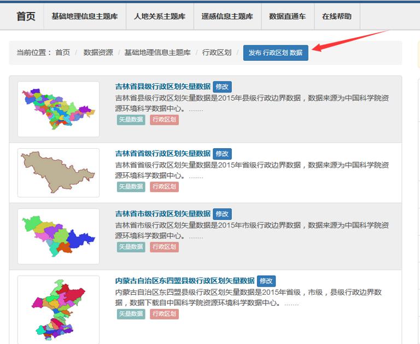Image resolution: width=420 pixels, height=344 pixels.
Task: Open thumbnail of 吉林省省级 map
Action: tap(59, 172)
